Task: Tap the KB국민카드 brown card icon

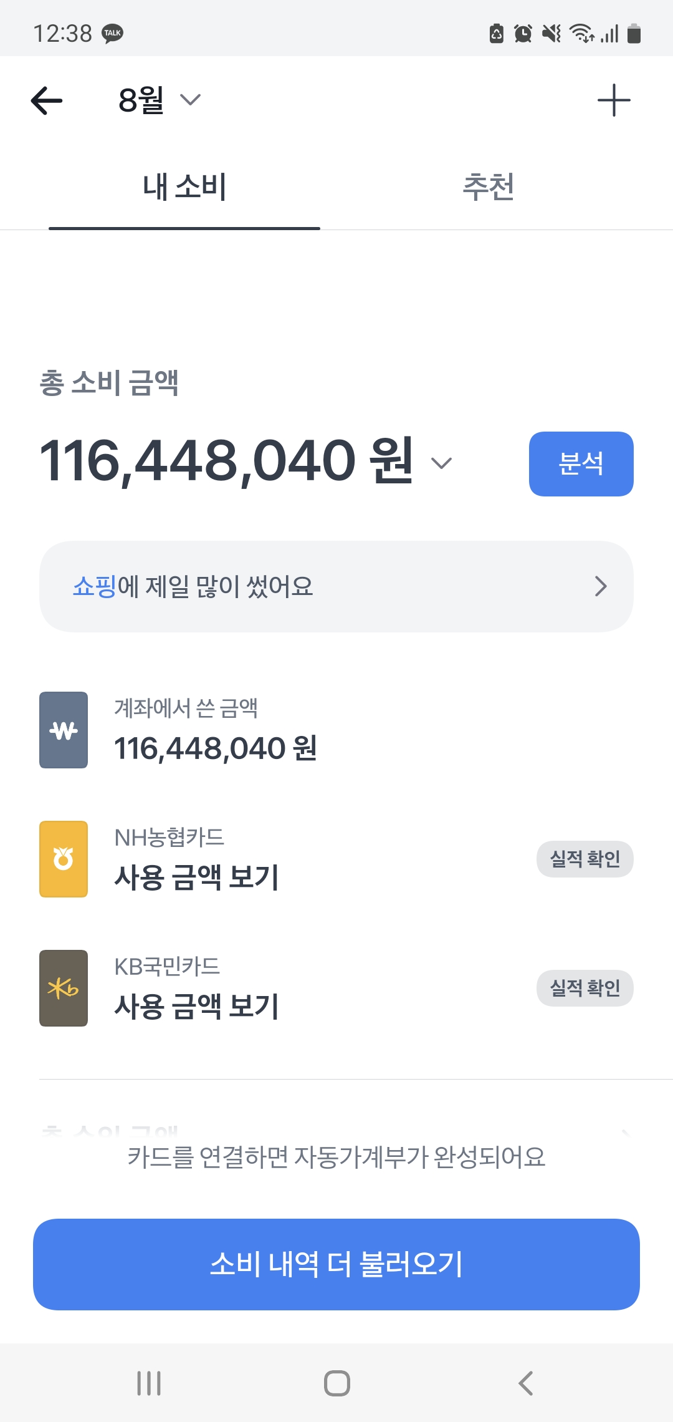Action: 64,988
